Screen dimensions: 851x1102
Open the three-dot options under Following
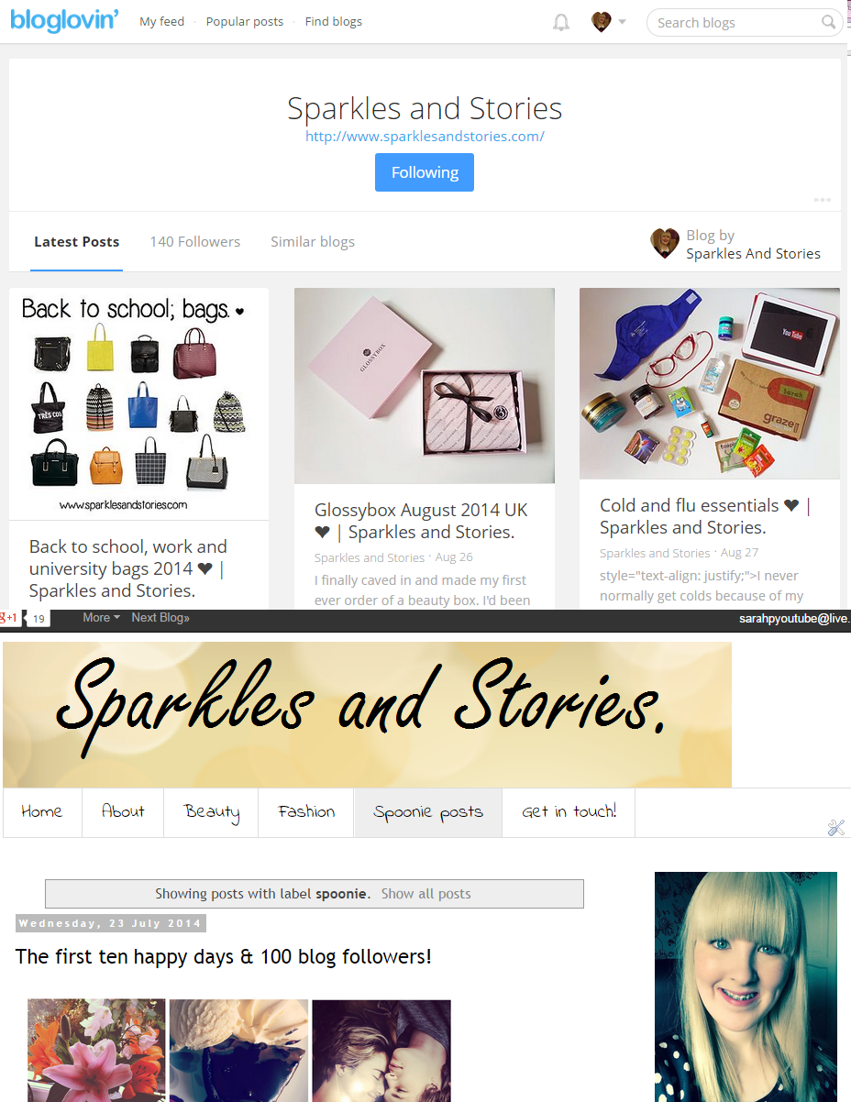(x=822, y=199)
